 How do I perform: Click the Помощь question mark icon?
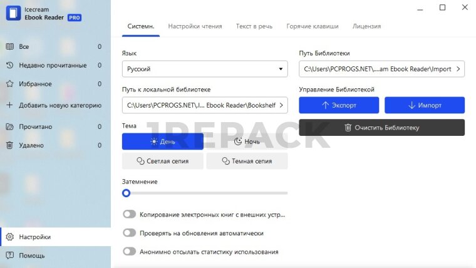pos(9,255)
